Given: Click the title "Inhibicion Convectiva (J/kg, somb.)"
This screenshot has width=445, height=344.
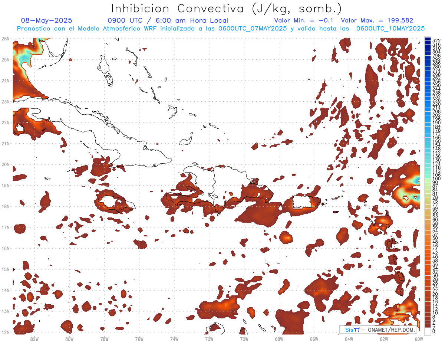Looking at the screenshot, I should click(x=226, y=9).
